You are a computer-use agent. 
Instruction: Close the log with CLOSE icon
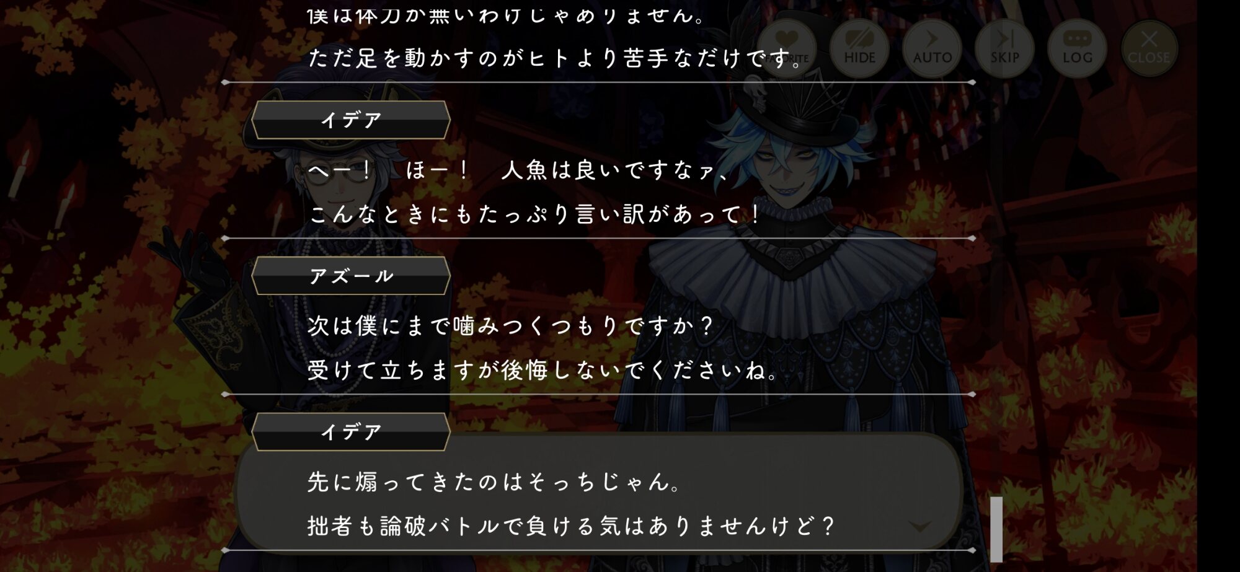(x=1149, y=47)
